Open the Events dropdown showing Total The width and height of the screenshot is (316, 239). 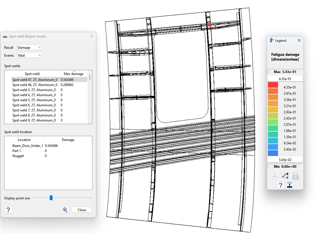pyautogui.click(x=30, y=55)
